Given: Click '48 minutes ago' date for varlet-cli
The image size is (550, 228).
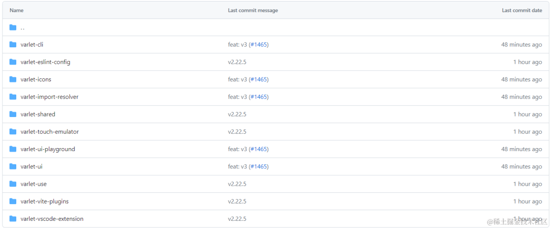Looking at the screenshot, I should (521, 45).
